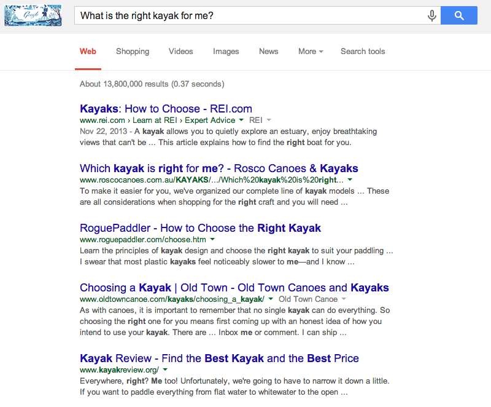The height and width of the screenshot is (407, 491).
Task: Expand green arrow next to kayakreview.org URL
Action: pyautogui.click(x=165, y=369)
